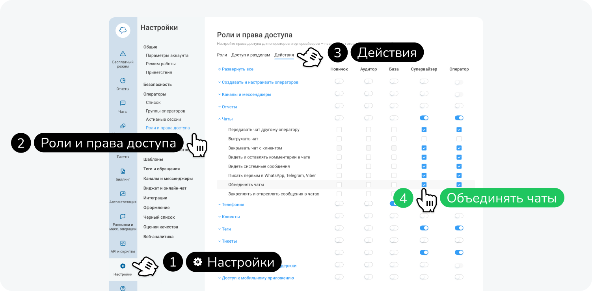Viewport: 592px width, 291px height.
Task: Click the API и скрипты icon
Action: [x=123, y=243]
